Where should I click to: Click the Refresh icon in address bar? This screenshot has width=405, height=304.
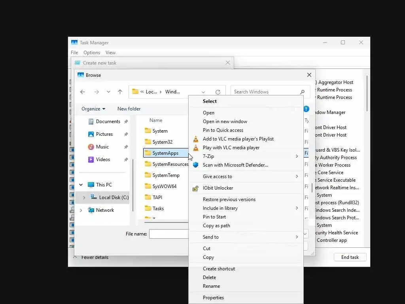pos(218,92)
